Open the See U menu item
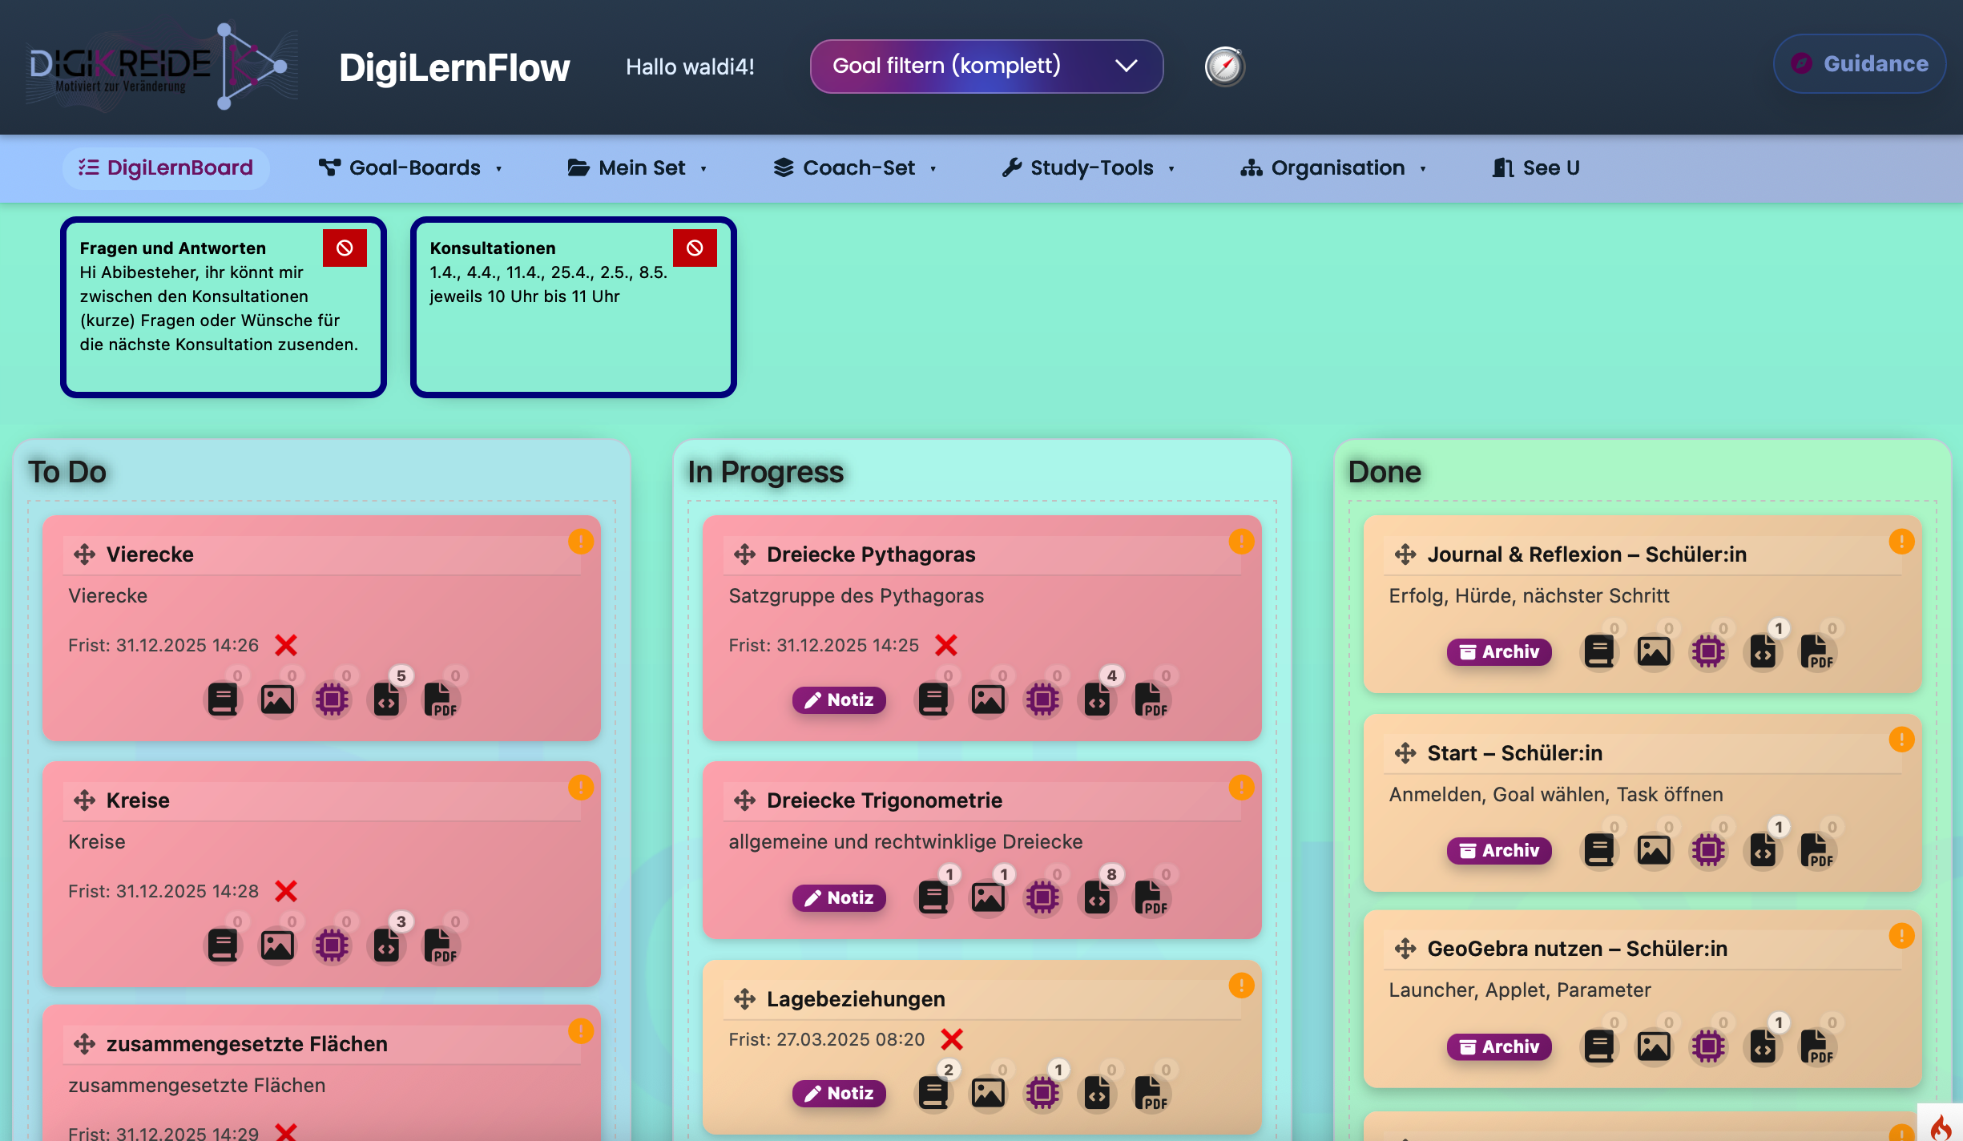Image resolution: width=1963 pixels, height=1141 pixels. click(x=1534, y=167)
